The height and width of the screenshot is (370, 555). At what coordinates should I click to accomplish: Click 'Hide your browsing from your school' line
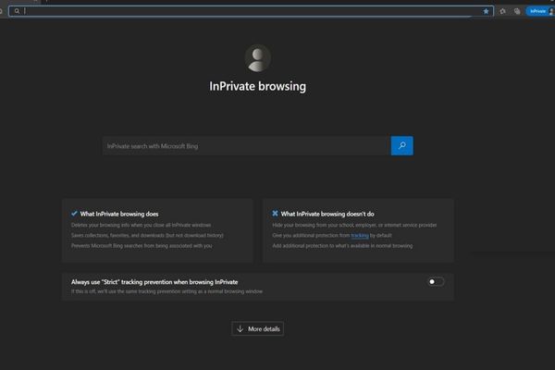[x=354, y=225]
